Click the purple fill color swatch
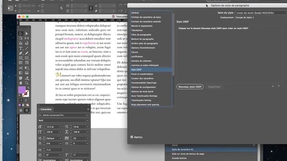 [x=22, y=90]
